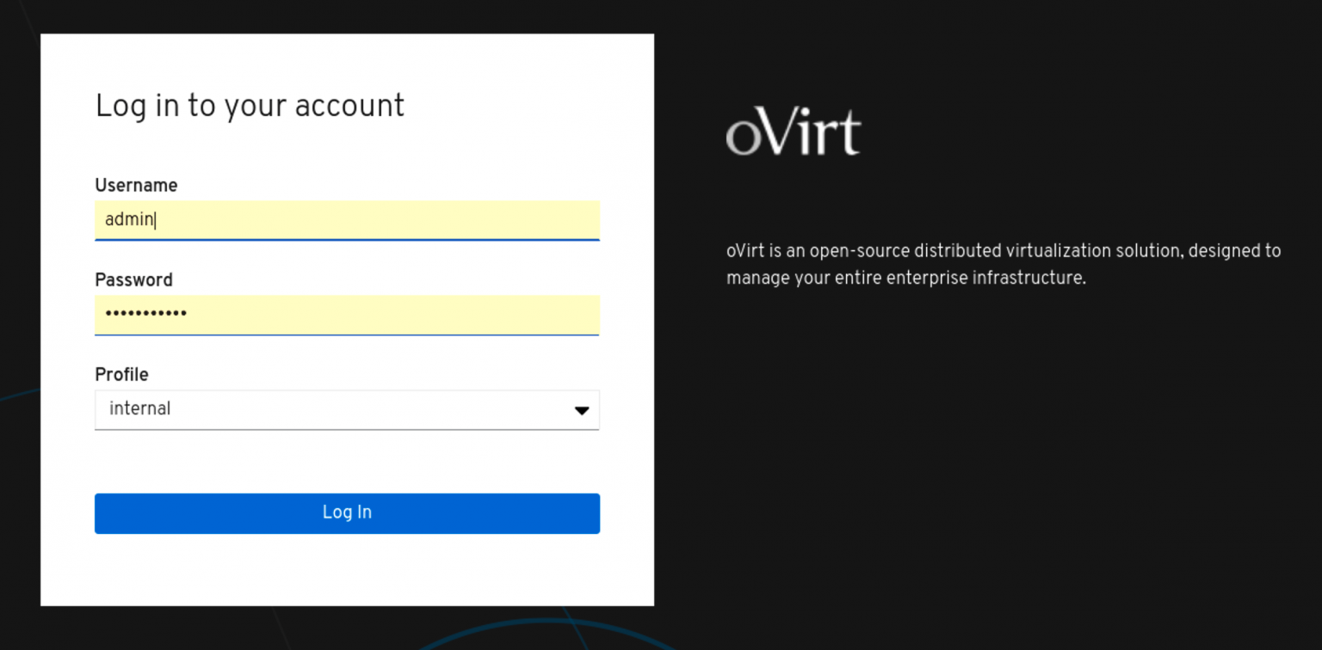Click dark background below the oVirt description
Viewport: 1322px width, 650px height.
tap(990, 430)
